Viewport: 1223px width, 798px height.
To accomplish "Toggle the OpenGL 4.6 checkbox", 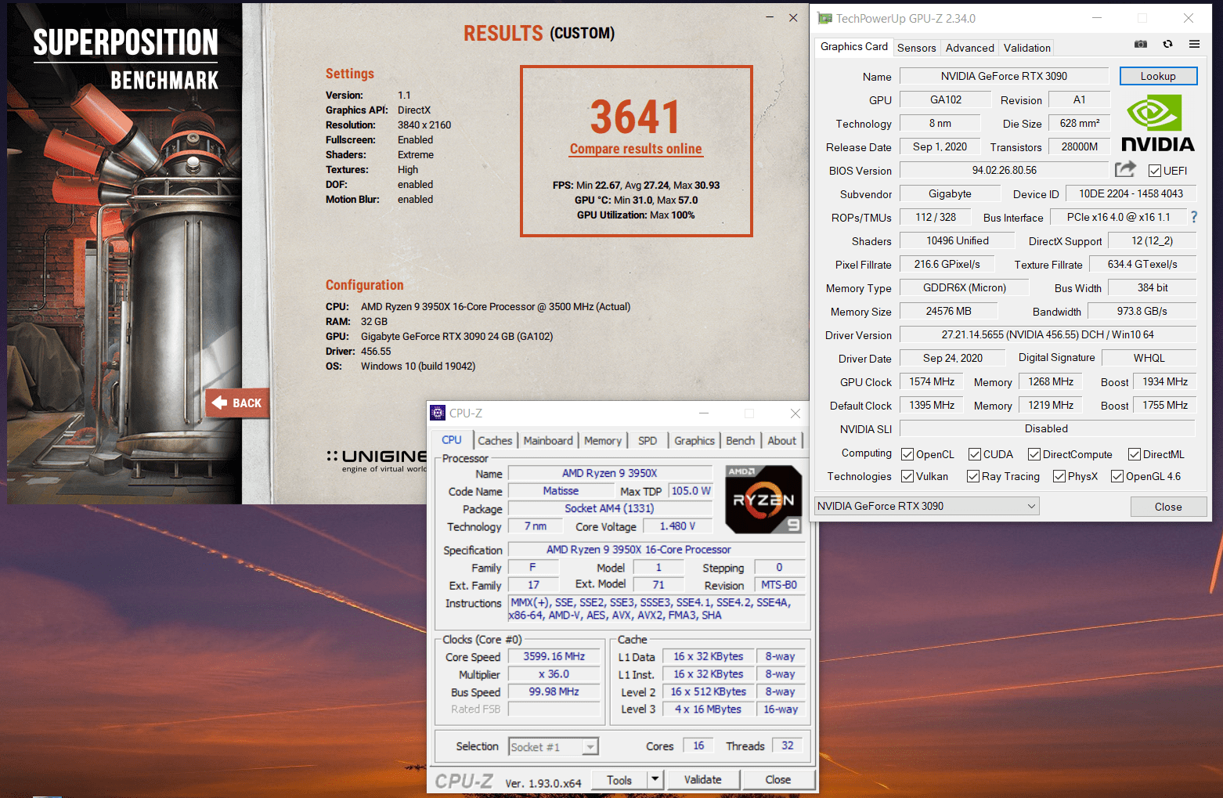I will point(1117,476).
